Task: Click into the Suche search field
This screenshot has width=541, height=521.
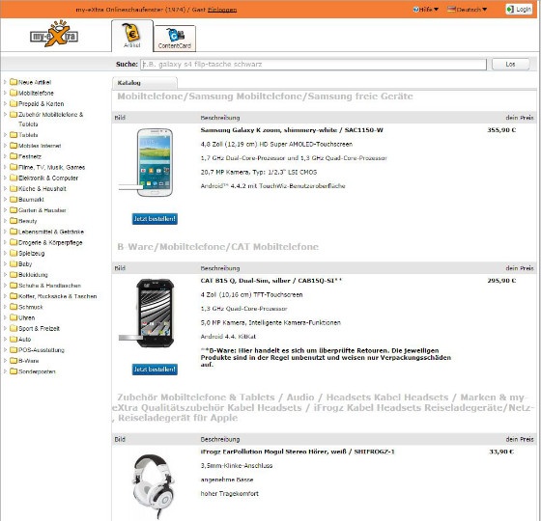Action: click(313, 65)
